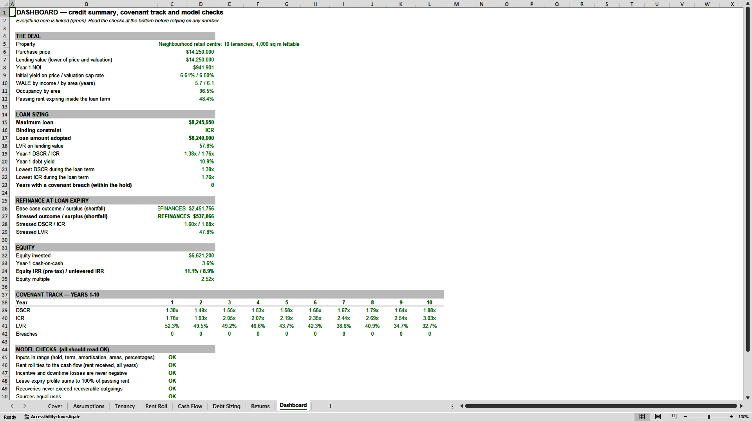Add a new sheet with plus button

330,406
